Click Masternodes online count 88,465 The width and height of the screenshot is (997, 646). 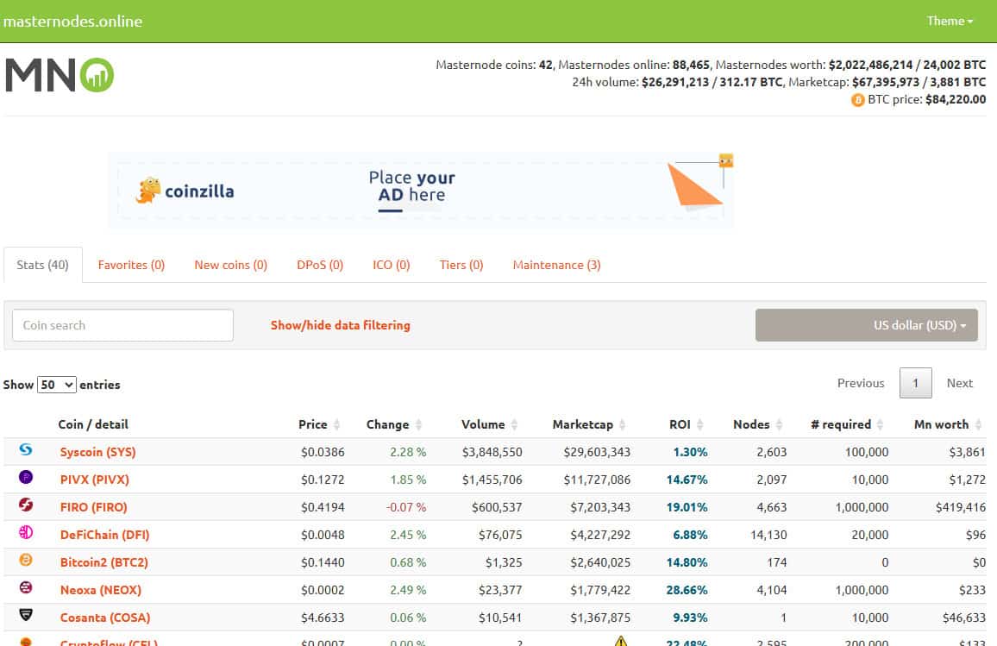coord(691,65)
